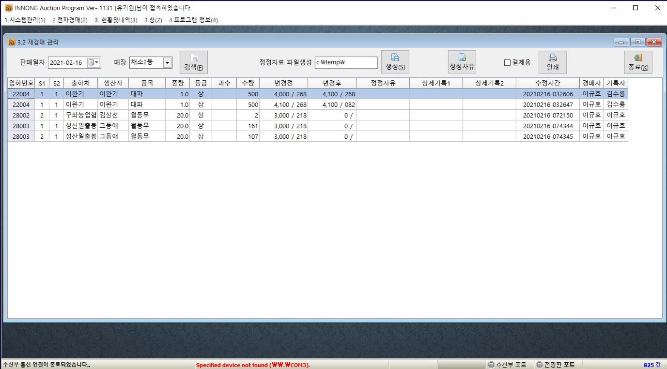The image size is (667, 369).
Task: Click the 생성 file generate button
Action: (395, 62)
